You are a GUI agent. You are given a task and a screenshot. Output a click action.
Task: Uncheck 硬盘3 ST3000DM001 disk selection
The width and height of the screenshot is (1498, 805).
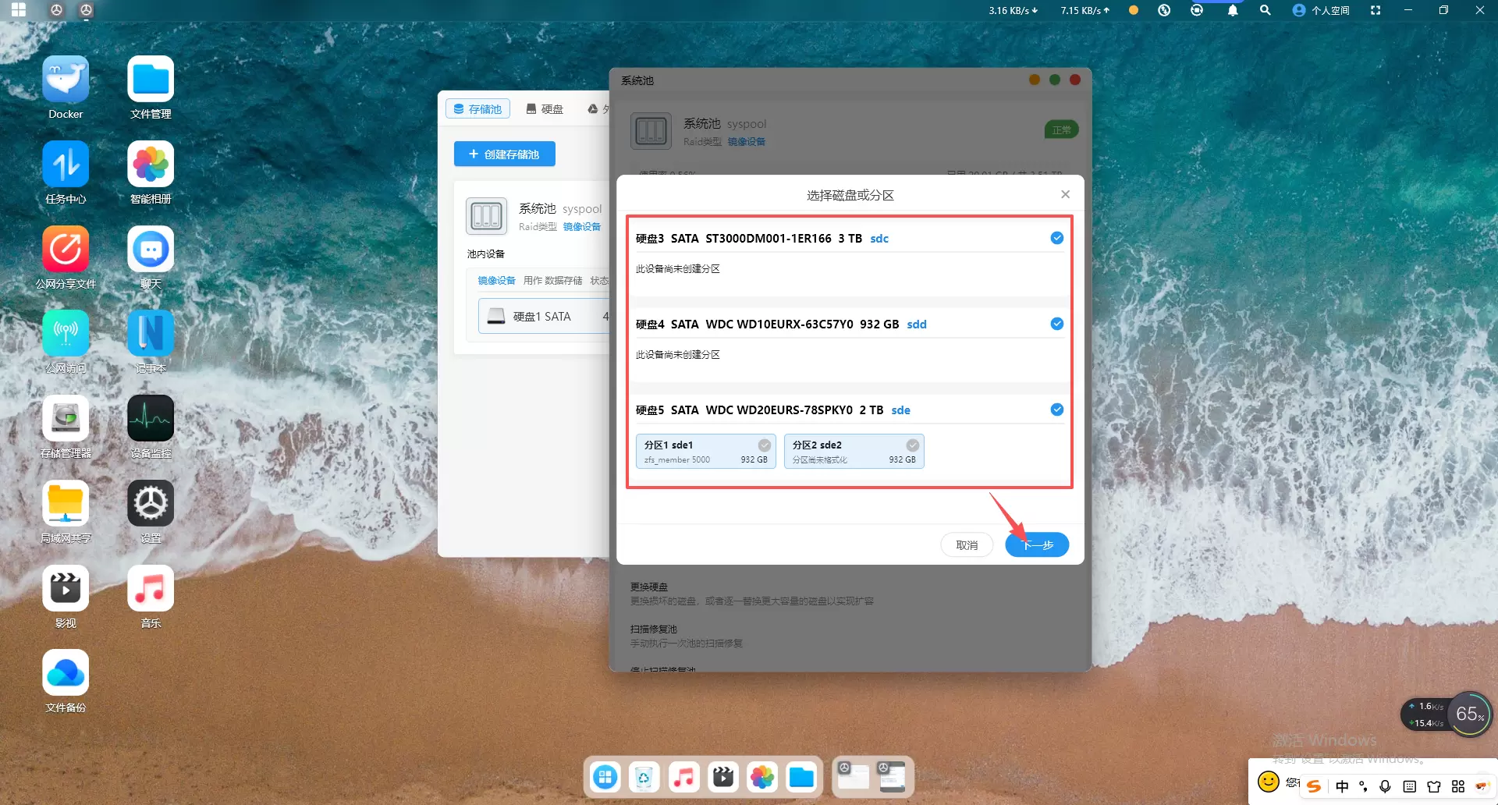(x=1056, y=239)
